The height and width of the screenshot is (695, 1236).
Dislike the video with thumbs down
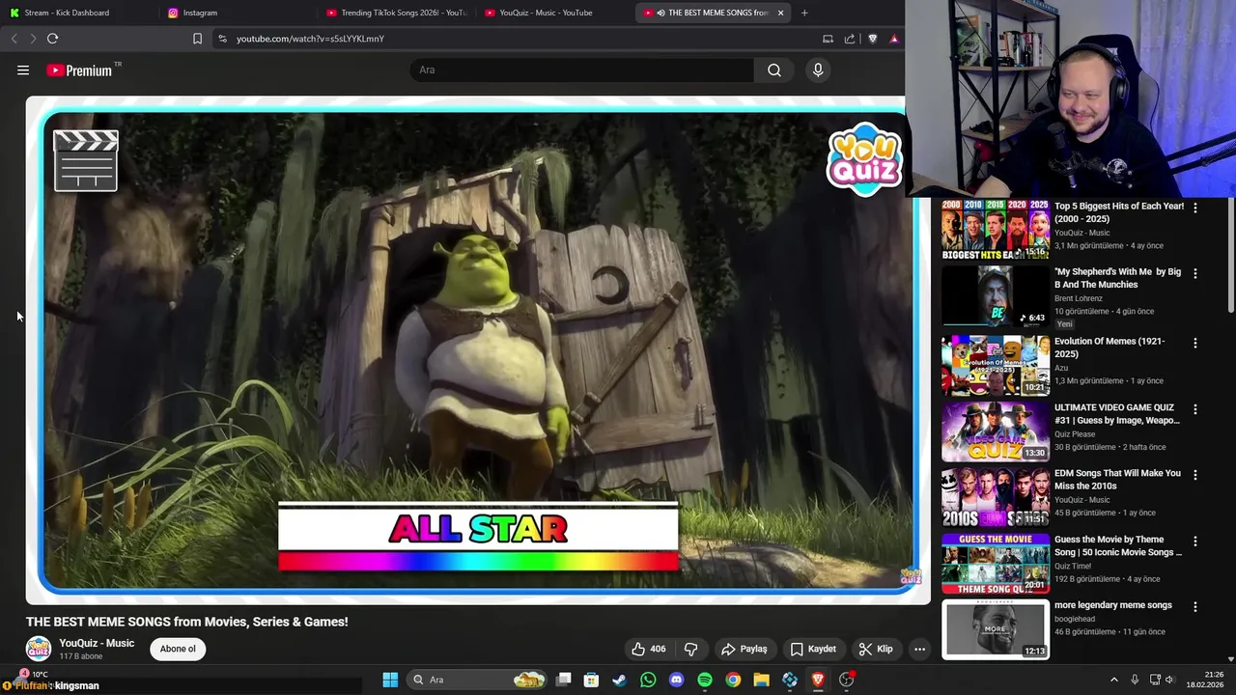pyautogui.click(x=690, y=649)
